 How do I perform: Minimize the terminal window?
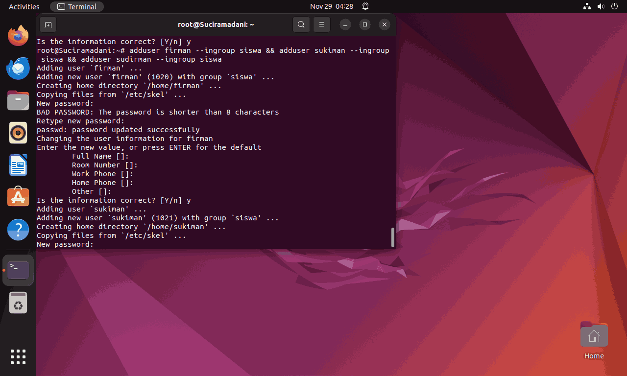(x=345, y=24)
